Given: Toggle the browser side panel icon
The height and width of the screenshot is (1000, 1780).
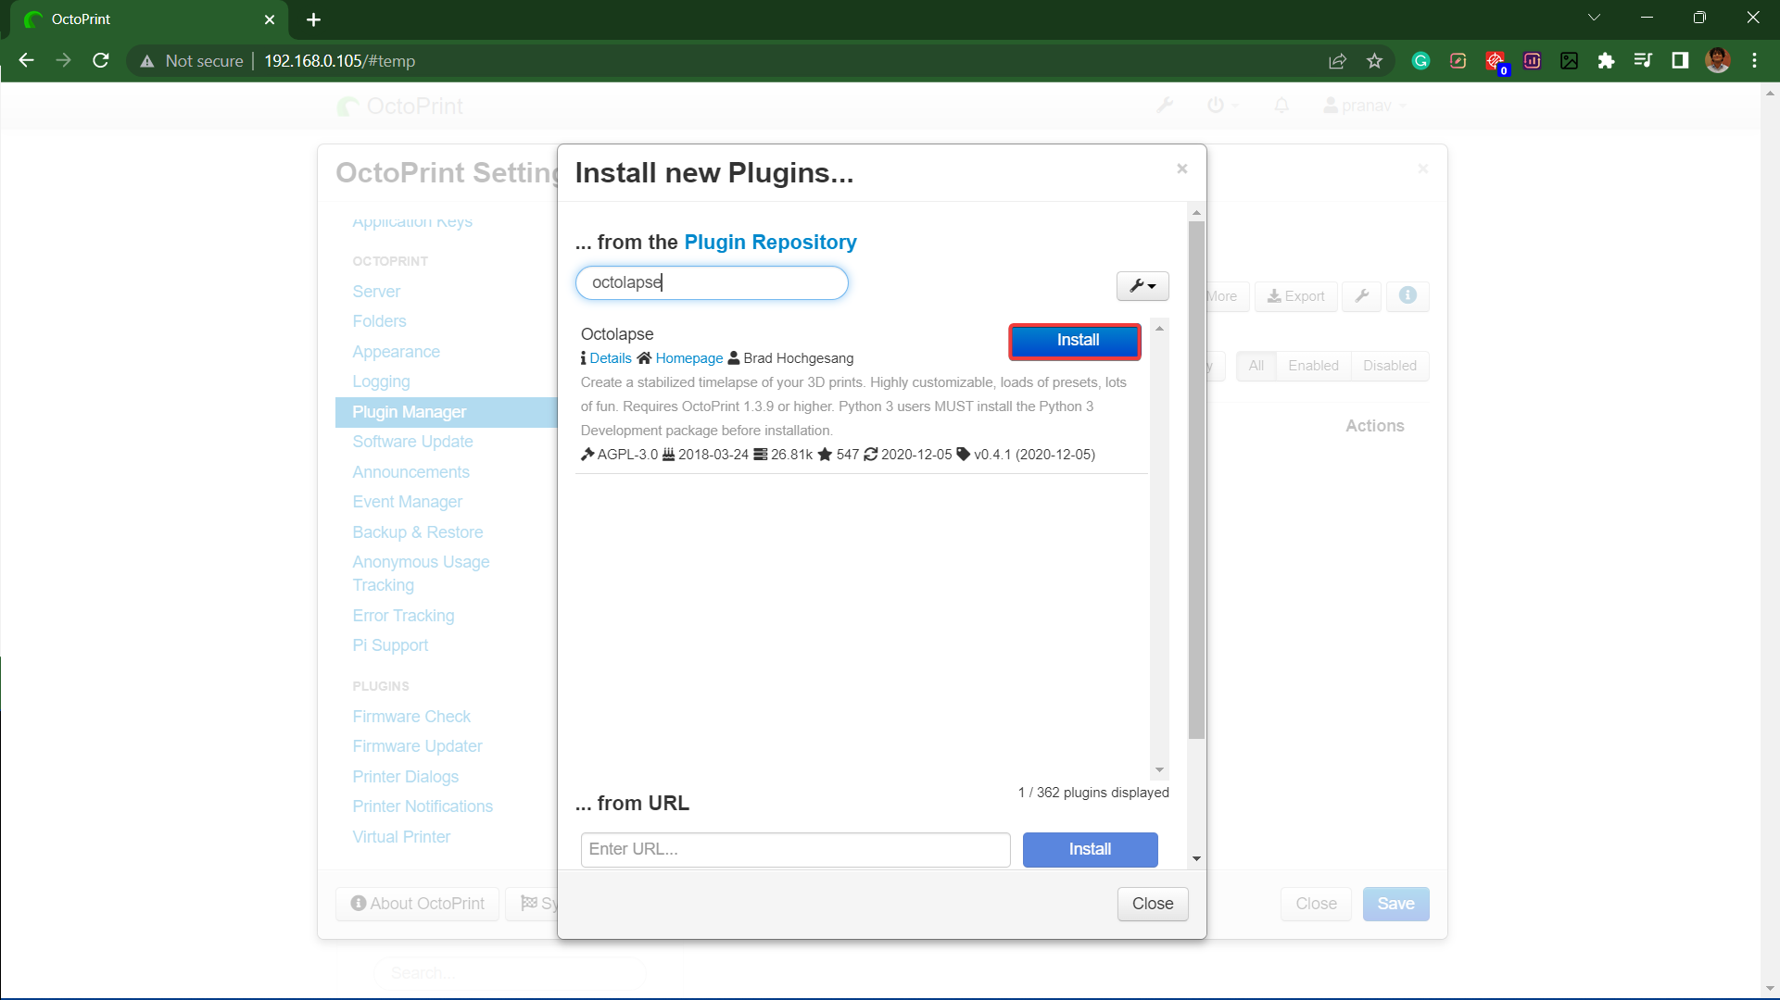Looking at the screenshot, I should (x=1680, y=61).
